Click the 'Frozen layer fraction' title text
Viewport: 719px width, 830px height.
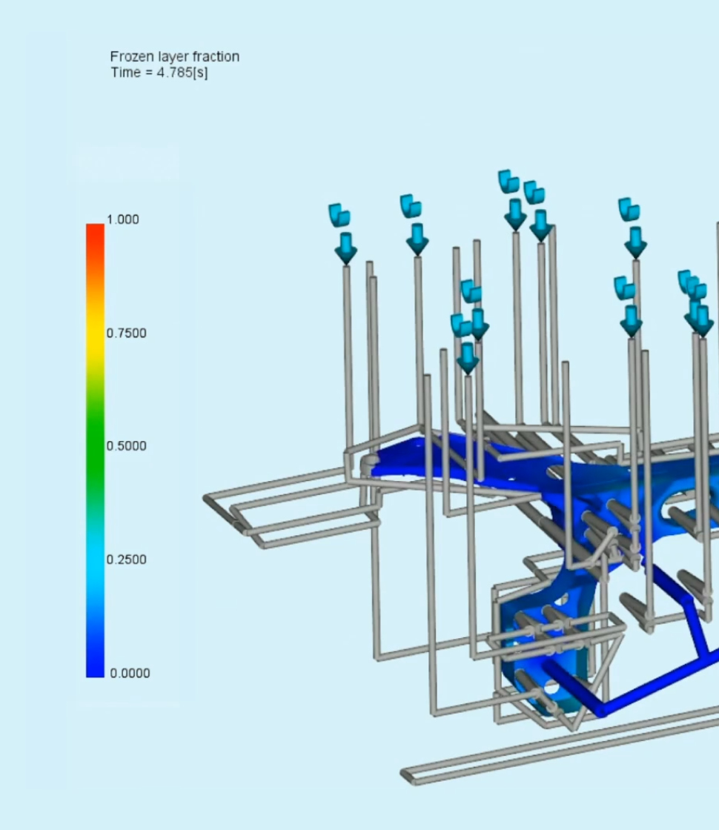(175, 56)
